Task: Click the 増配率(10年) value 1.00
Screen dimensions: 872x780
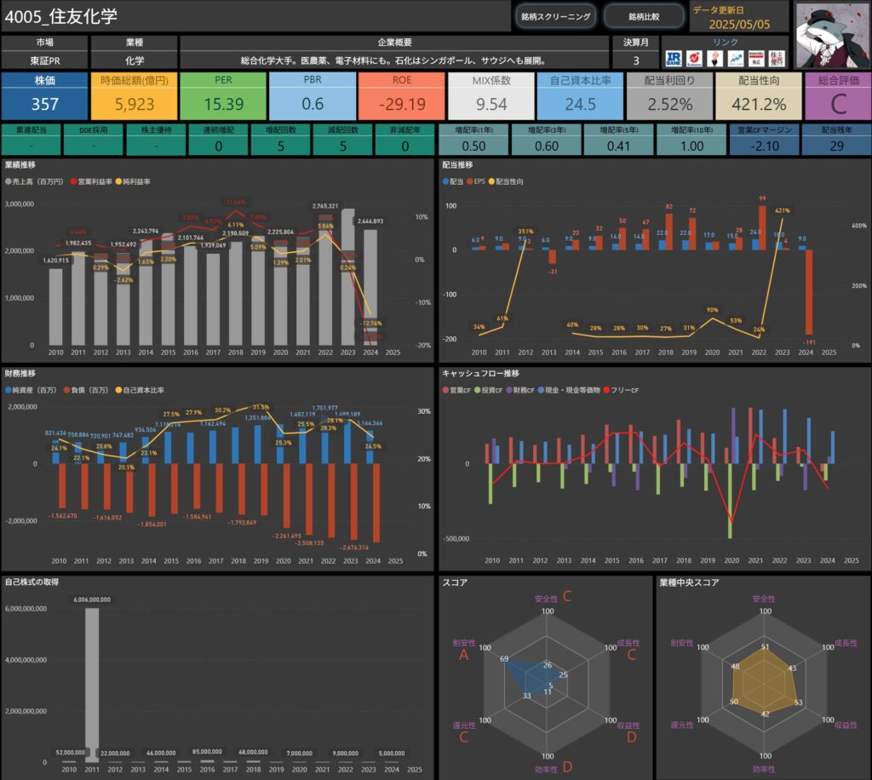Action: tap(691, 146)
